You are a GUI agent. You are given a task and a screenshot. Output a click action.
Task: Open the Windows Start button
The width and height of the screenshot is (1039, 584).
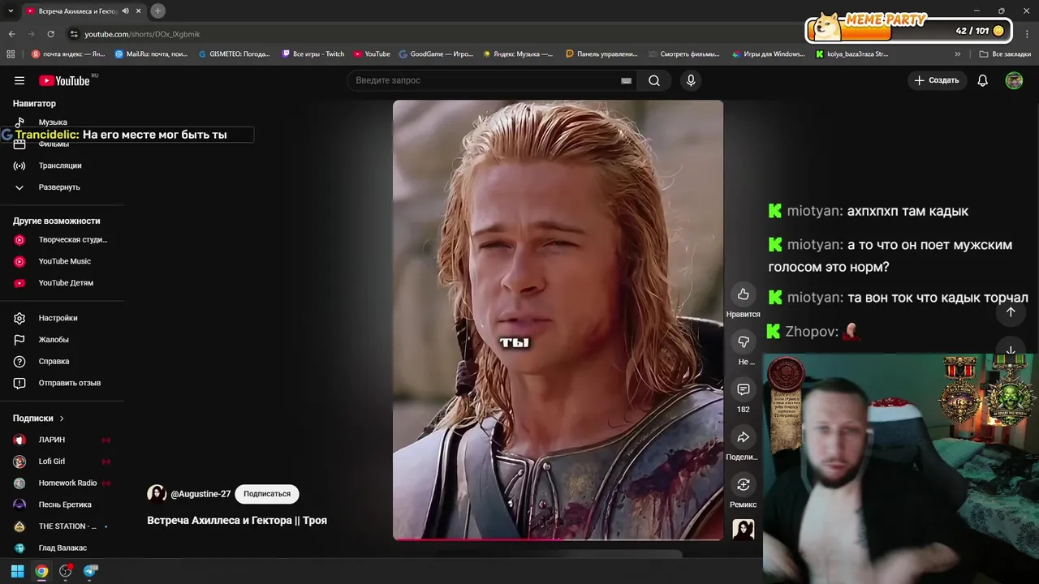tap(17, 571)
